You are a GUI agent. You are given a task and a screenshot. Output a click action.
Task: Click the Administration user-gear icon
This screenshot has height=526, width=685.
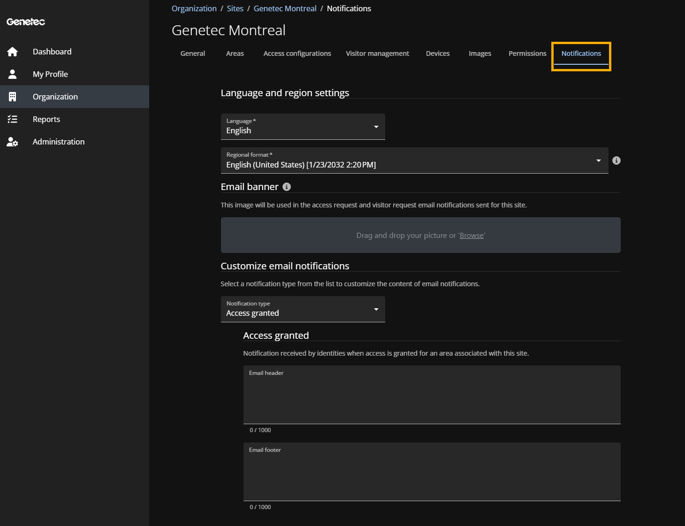[x=13, y=142]
